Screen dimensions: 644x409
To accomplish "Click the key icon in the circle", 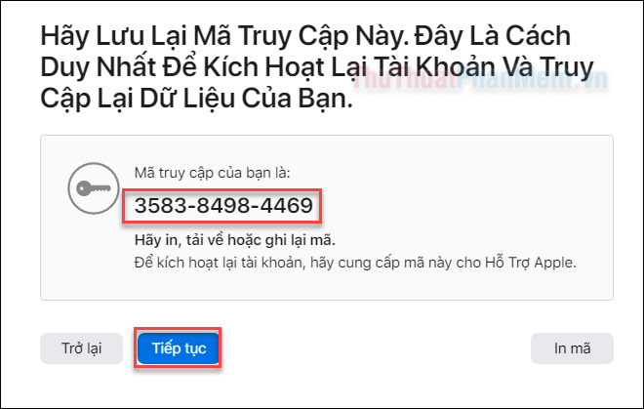I will pyautogui.click(x=94, y=188).
